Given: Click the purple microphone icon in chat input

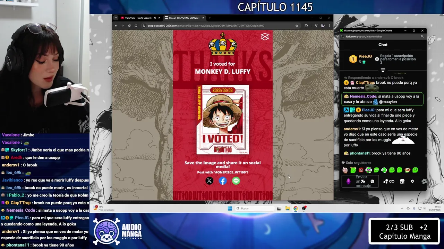Looking at the screenshot, I should [349, 182].
